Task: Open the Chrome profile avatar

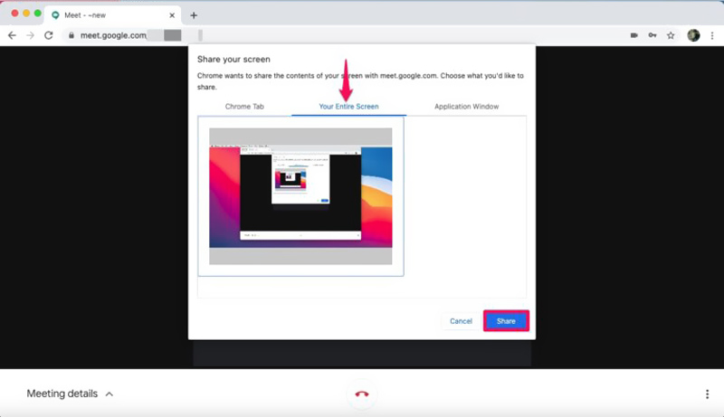Action: (693, 35)
